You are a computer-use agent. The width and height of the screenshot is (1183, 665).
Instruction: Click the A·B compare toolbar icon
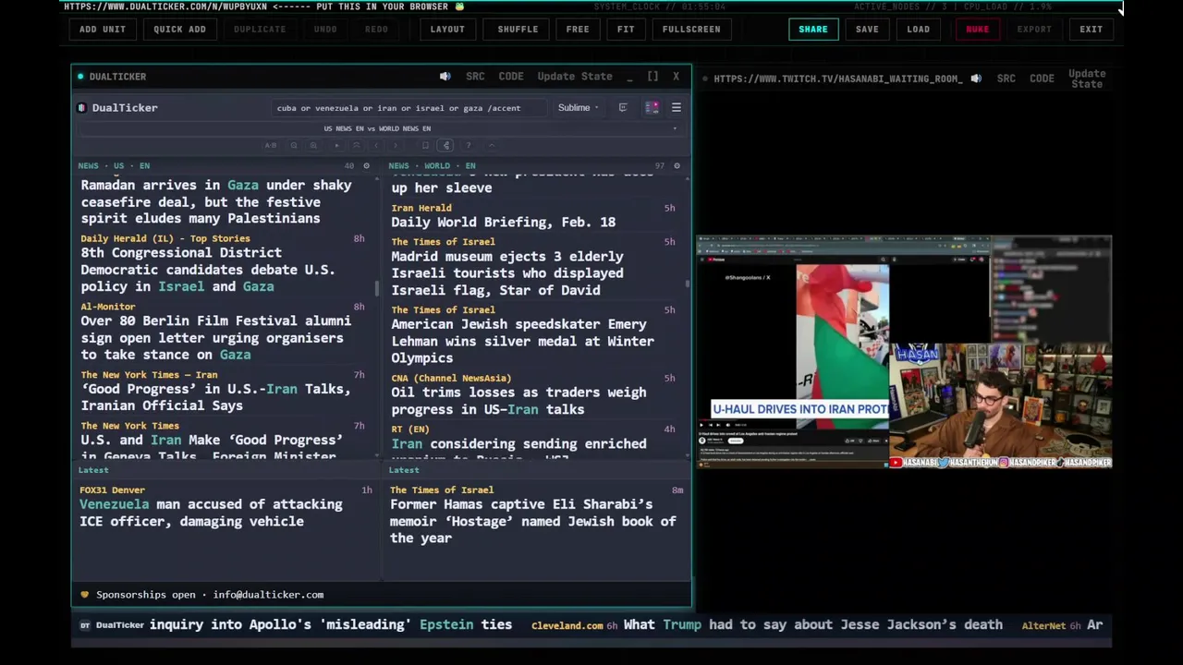271,145
